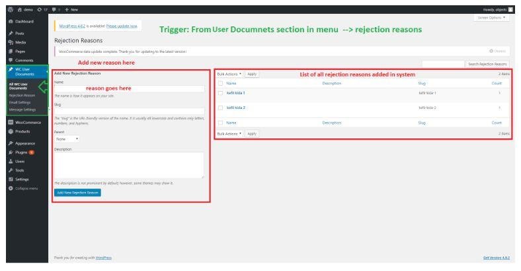The height and width of the screenshot is (271, 521).
Task: Click the Plugins update count badge
Action: click(31, 152)
